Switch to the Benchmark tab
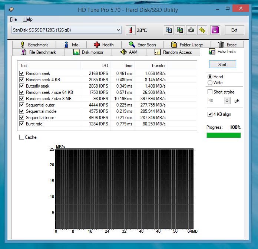The width and height of the screenshot is (258, 249). point(34,45)
